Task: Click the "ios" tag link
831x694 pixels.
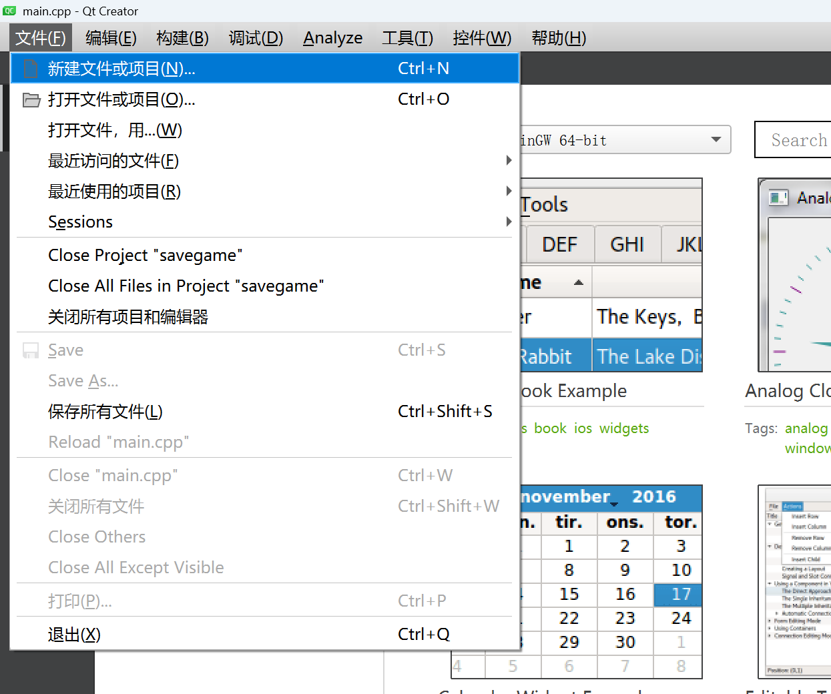Action: (583, 428)
